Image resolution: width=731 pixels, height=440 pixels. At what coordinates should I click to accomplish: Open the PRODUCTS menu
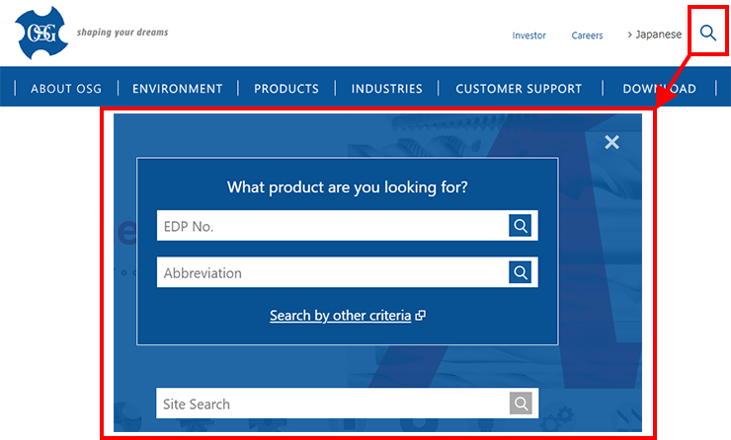tap(286, 89)
